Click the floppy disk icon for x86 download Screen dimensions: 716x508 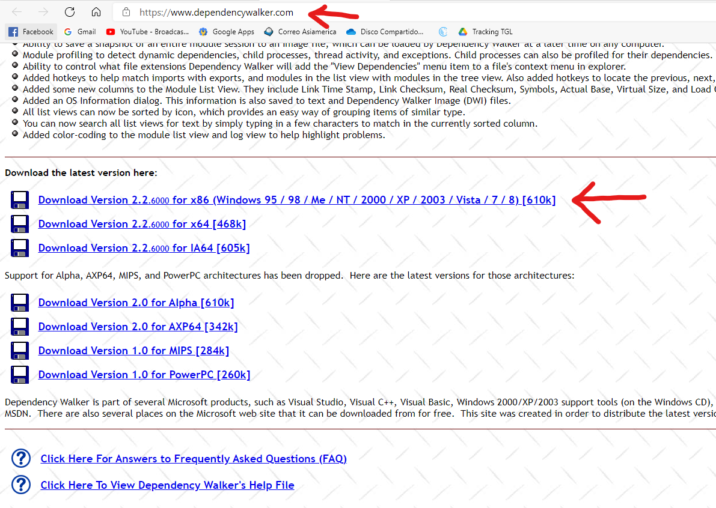[x=20, y=200]
